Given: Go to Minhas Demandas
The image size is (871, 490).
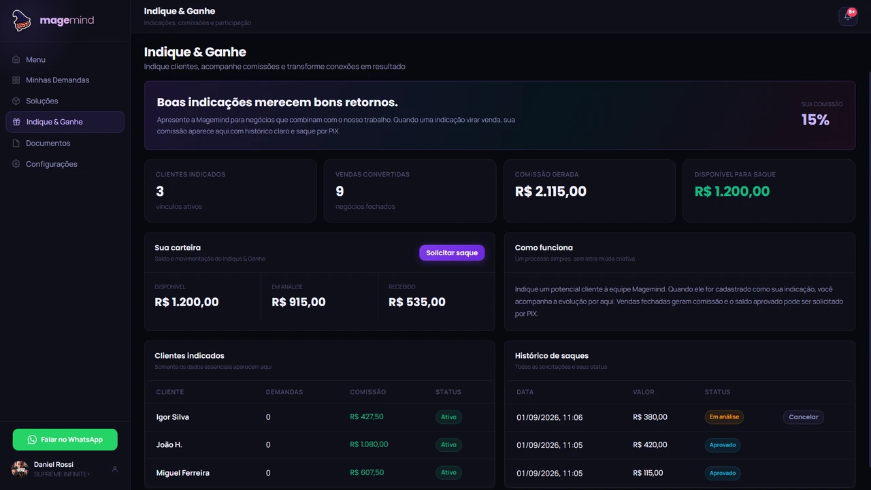Looking at the screenshot, I should [65, 80].
